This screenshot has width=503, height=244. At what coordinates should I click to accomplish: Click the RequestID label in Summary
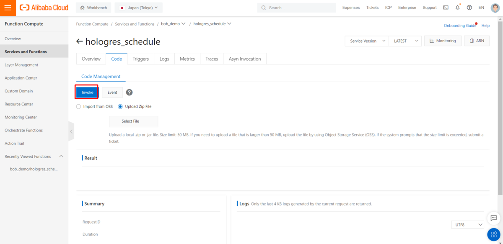[91, 222]
